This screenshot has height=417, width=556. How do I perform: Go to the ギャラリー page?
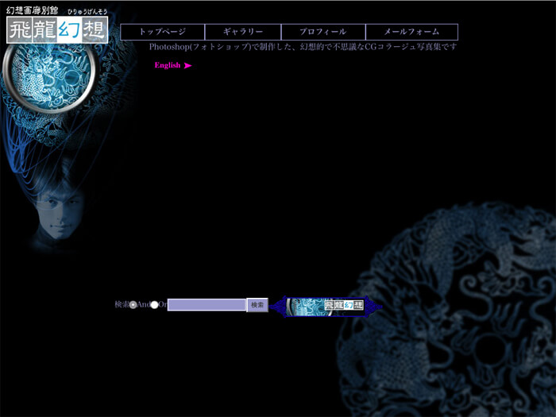[x=243, y=32]
